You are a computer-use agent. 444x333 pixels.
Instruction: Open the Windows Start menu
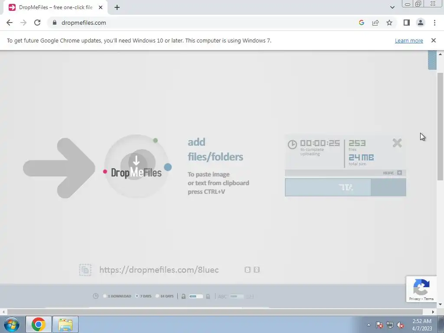point(12,324)
